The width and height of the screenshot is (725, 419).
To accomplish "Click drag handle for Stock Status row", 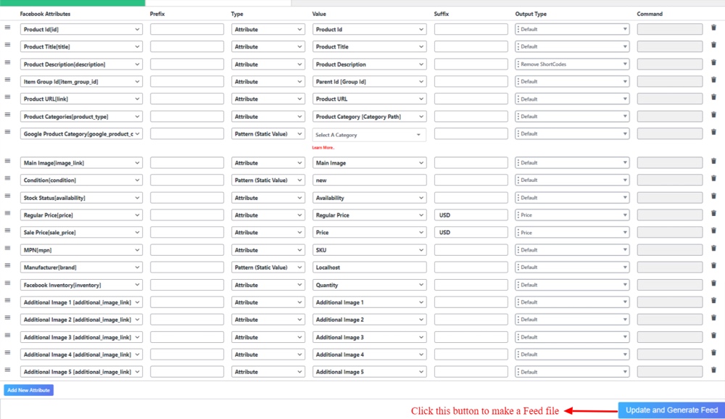I will coord(7,196).
